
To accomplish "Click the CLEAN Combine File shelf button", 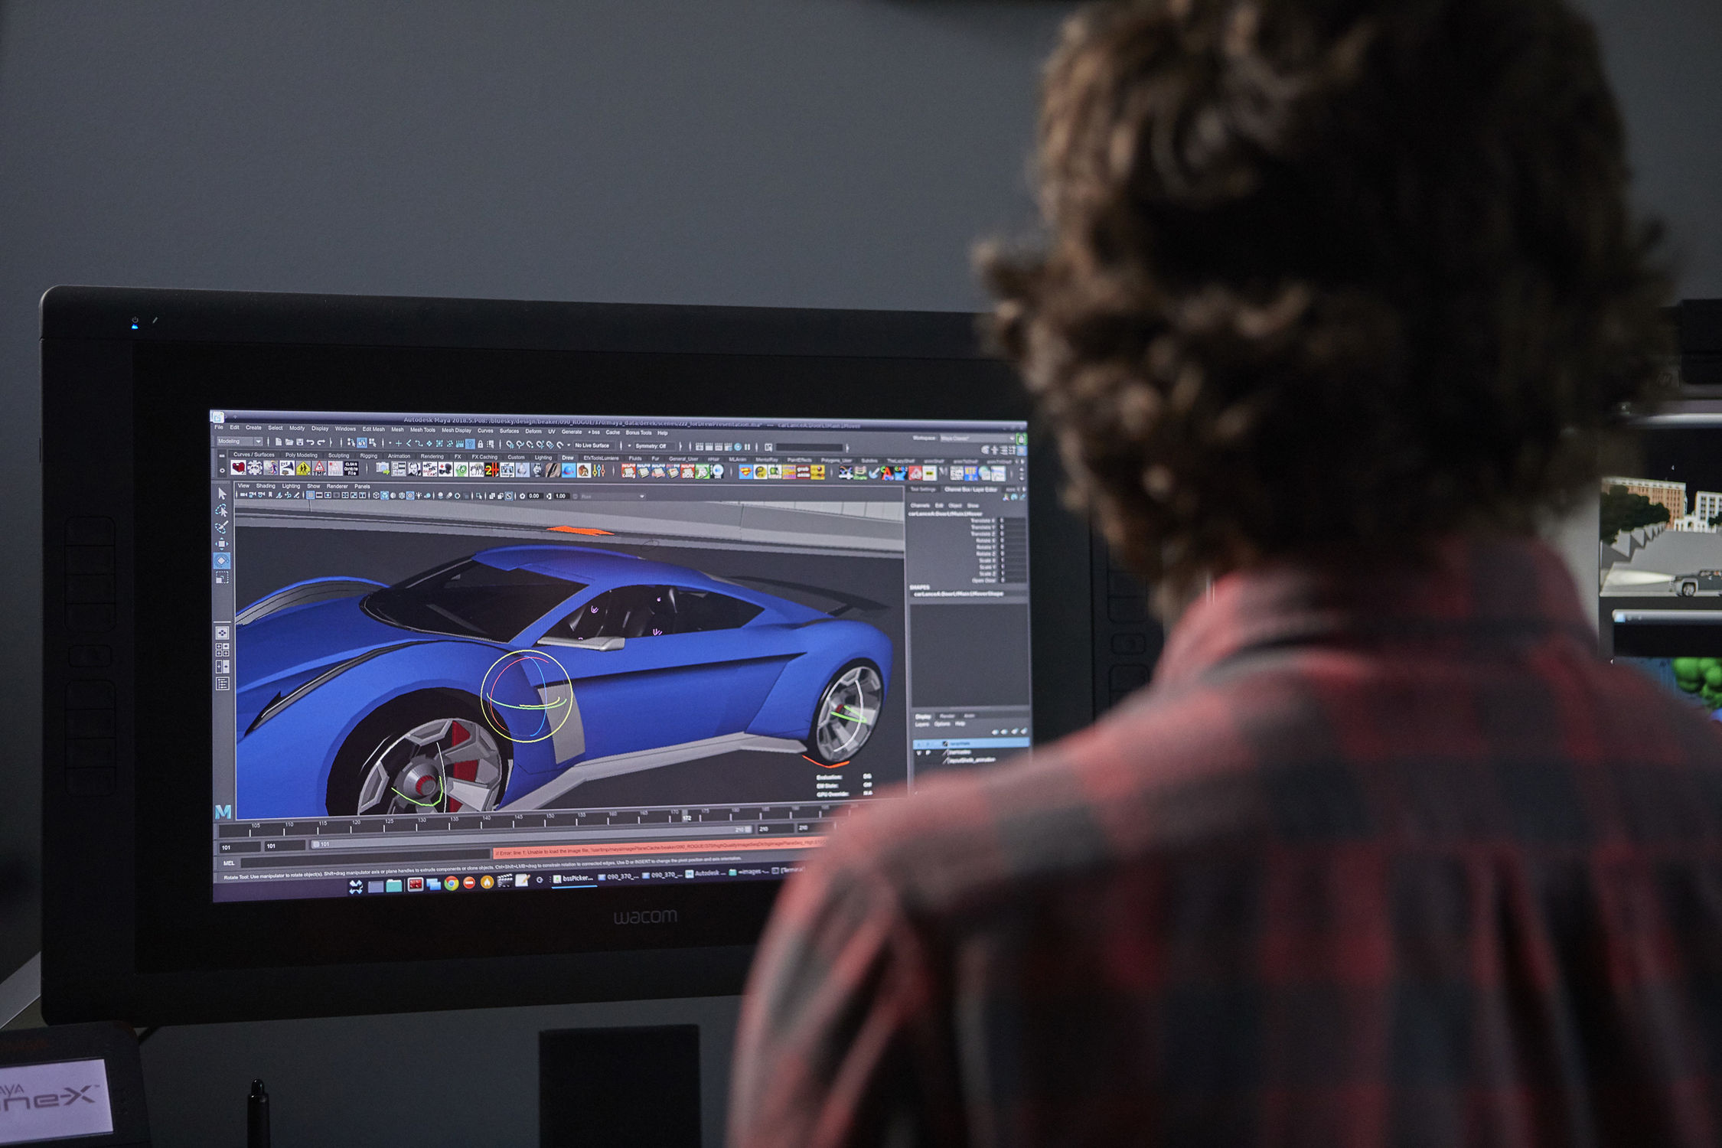I will point(351,468).
